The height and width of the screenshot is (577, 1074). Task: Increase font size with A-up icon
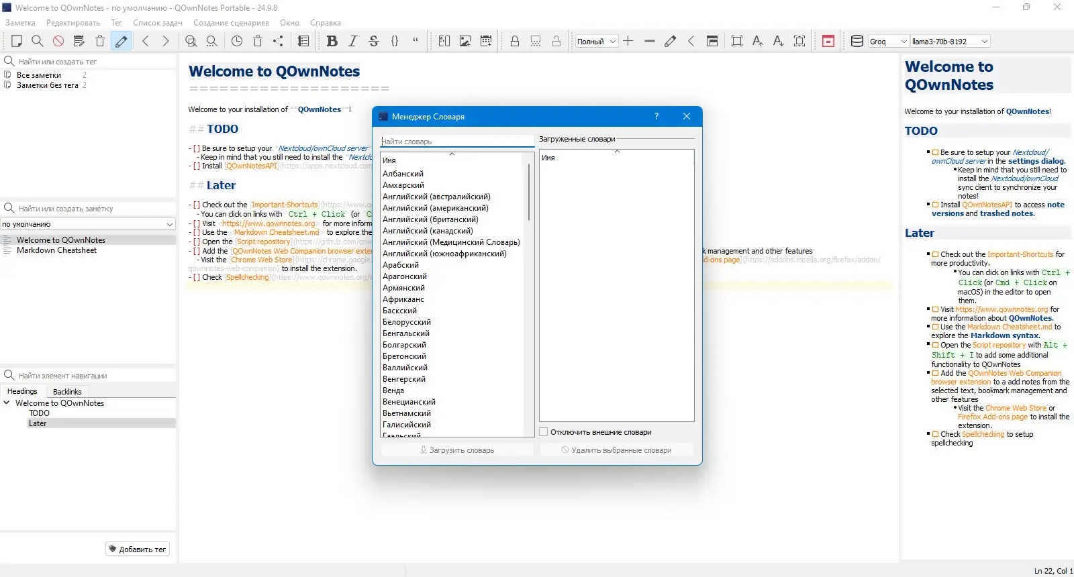click(758, 41)
